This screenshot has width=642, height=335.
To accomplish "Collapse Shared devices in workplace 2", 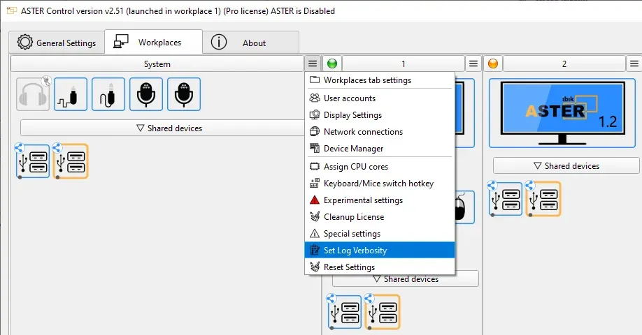I will (x=566, y=166).
